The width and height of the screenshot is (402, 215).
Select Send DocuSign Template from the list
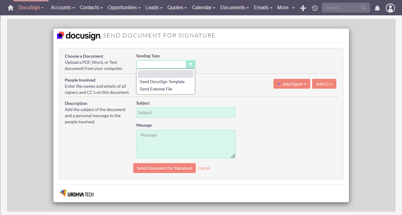(162, 82)
